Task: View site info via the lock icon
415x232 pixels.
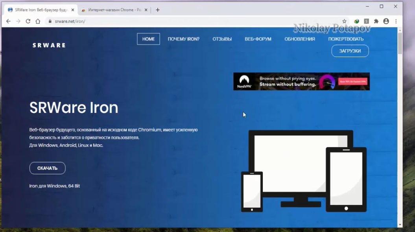Action: coord(50,21)
